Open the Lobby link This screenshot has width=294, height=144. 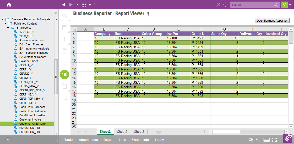159,140
